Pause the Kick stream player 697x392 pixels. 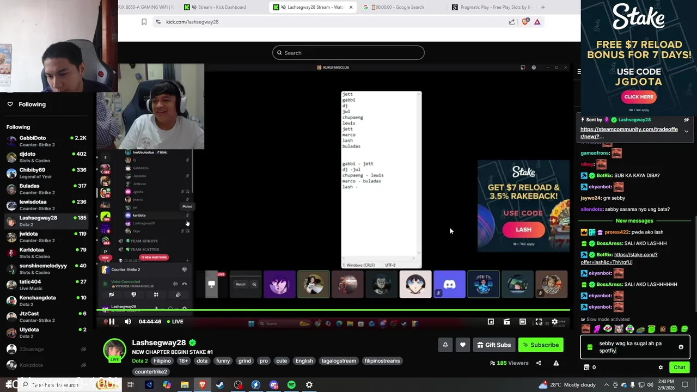coord(112,322)
